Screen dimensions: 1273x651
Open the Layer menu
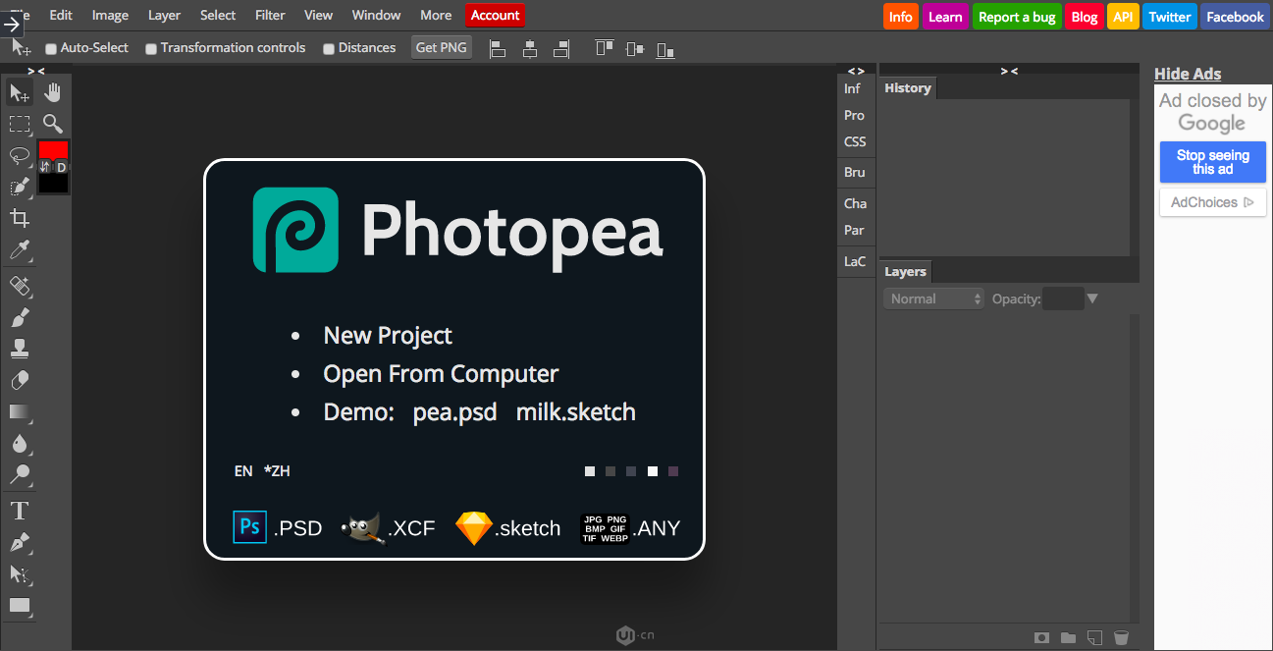click(164, 15)
